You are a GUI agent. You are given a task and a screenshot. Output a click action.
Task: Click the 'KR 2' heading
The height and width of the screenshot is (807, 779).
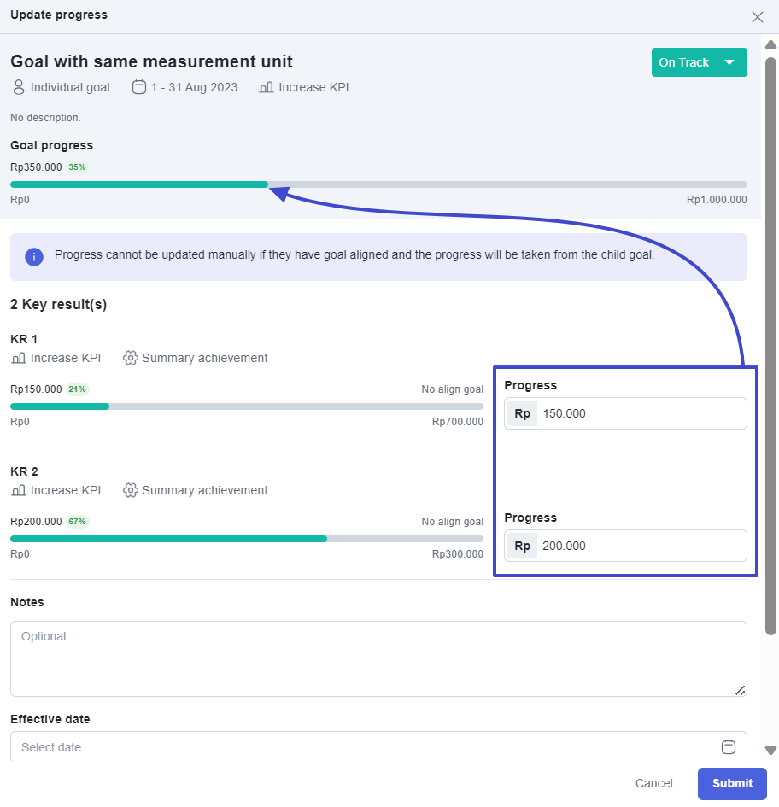[x=24, y=471]
